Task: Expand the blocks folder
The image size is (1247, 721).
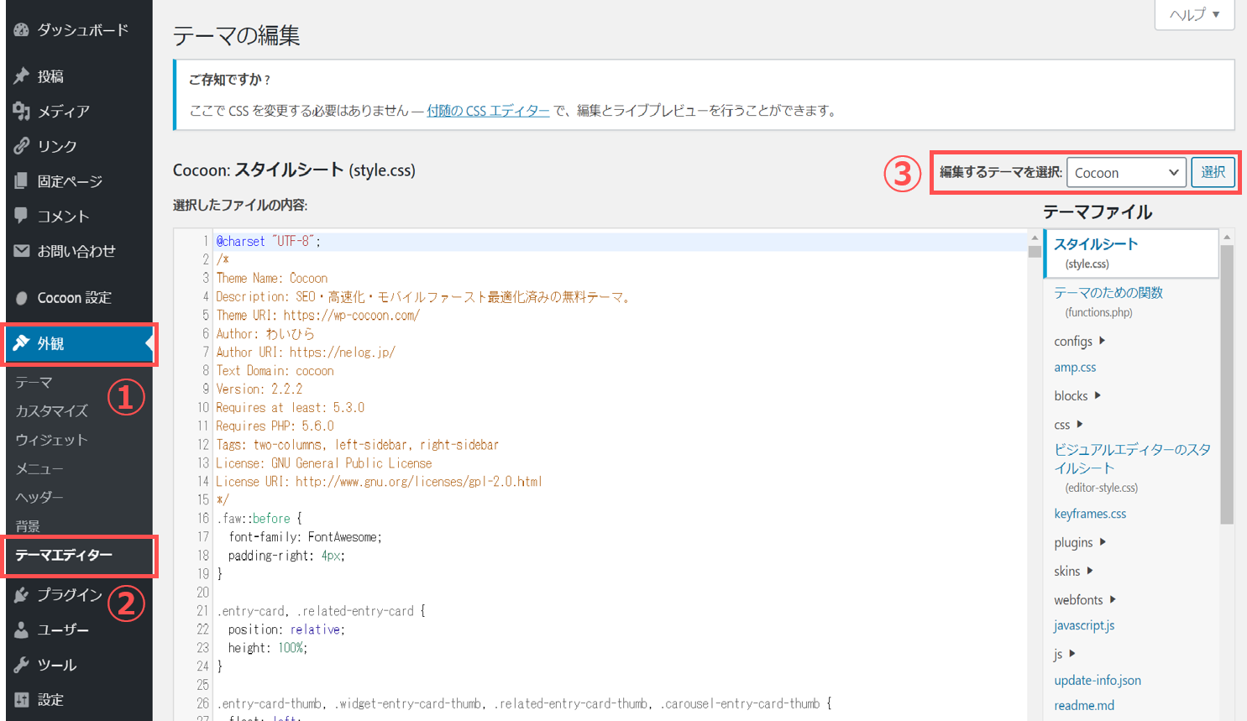Action: (1077, 395)
